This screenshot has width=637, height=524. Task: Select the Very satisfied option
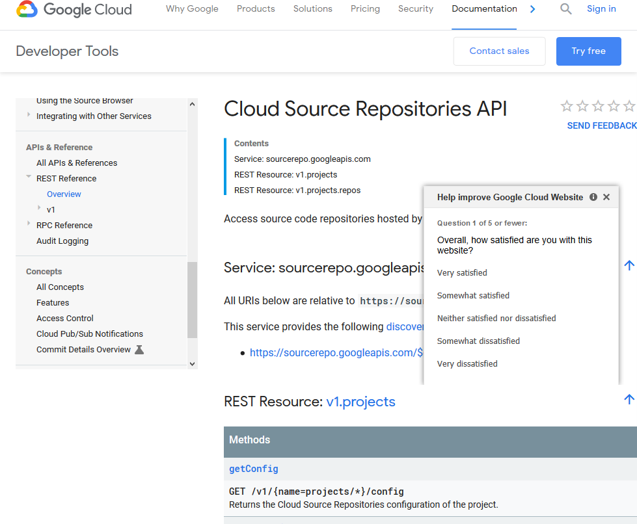[462, 273]
